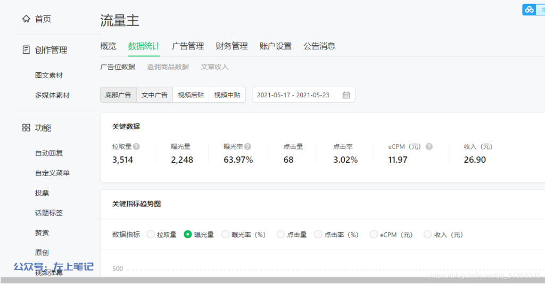Select the 点击量 radio button
The width and height of the screenshot is (545, 284).
click(x=280, y=235)
